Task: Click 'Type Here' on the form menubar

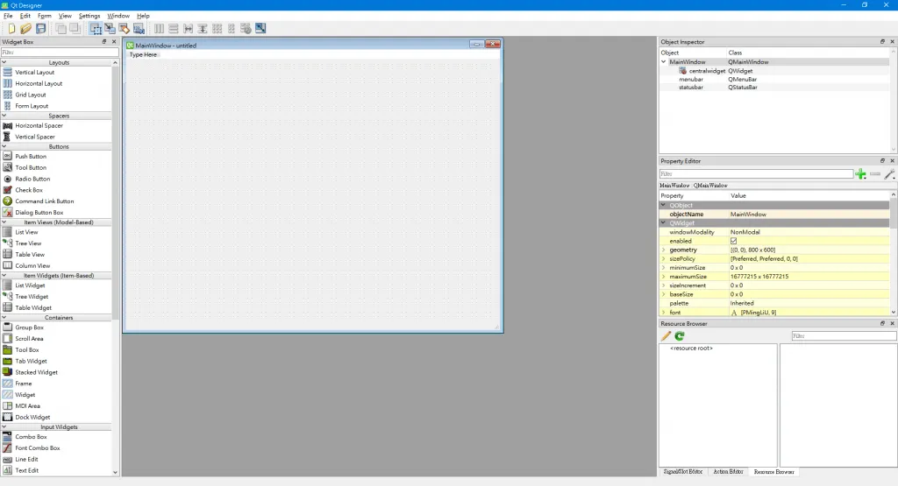Action: (x=144, y=55)
